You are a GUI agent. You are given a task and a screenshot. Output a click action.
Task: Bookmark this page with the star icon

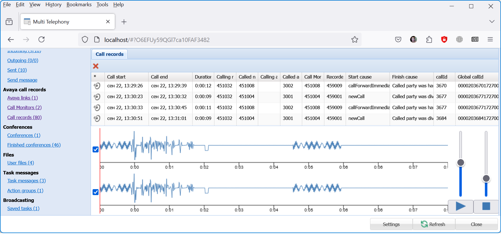pyautogui.click(x=354, y=40)
